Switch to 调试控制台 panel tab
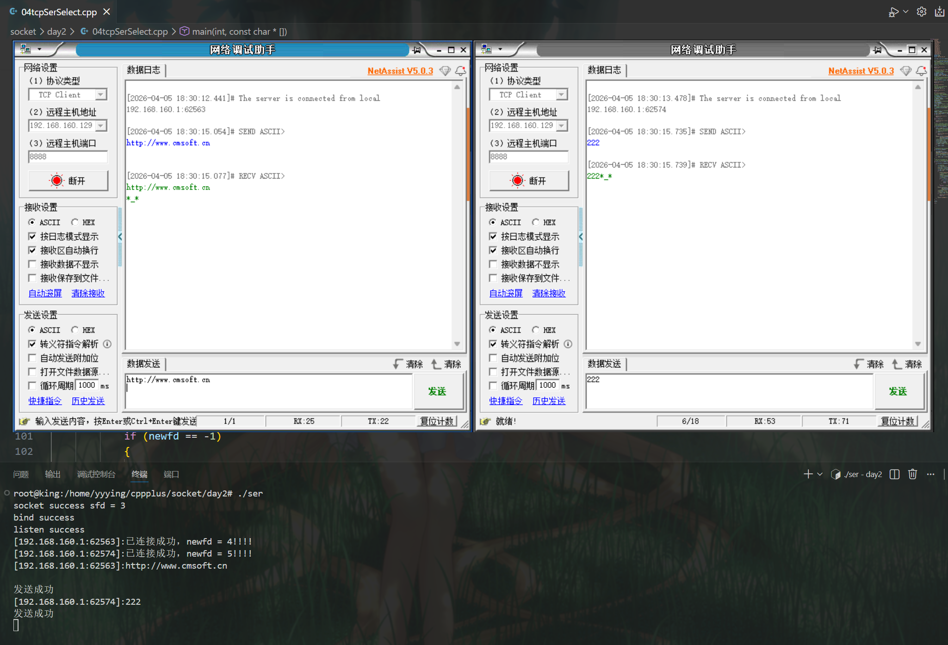Screen dimensions: 948x645 [96, 474]
